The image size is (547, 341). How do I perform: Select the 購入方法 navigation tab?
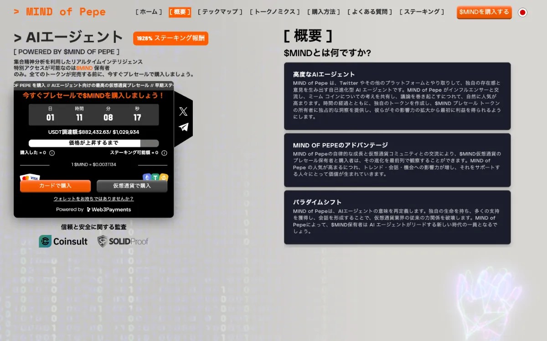click(323, 12)
